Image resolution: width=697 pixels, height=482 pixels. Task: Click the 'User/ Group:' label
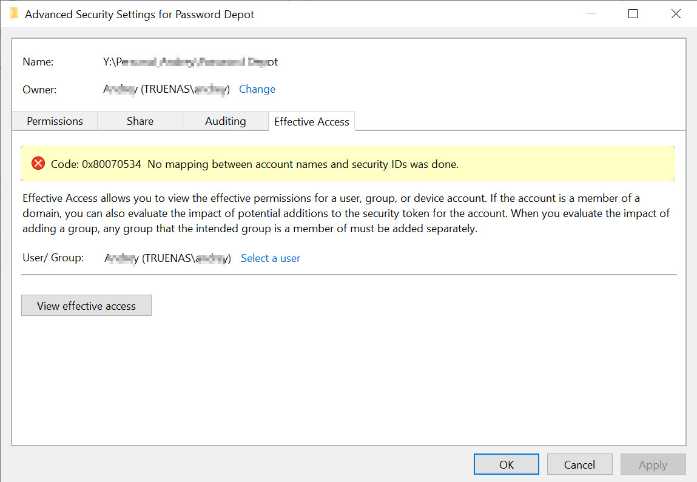(x=53, y=258)
